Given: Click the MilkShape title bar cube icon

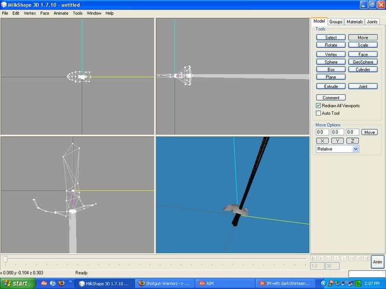Looking at the screenshot, I should click(x=4, y=5).
